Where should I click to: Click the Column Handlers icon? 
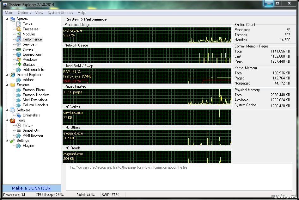(x=19, y=105)
